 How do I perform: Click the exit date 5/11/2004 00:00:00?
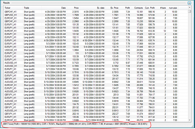pyautogui.click(x=95, y=120)
